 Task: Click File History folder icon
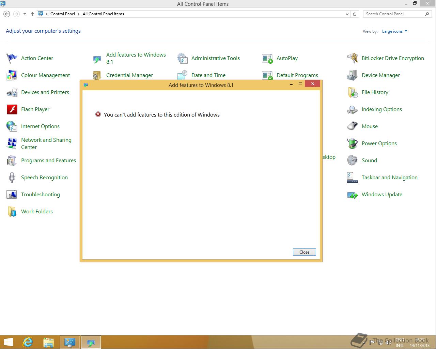(x=353, y=92)
